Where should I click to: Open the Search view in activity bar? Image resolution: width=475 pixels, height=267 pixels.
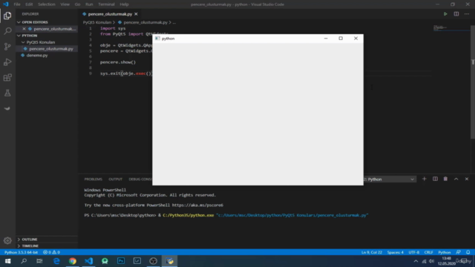7,31
